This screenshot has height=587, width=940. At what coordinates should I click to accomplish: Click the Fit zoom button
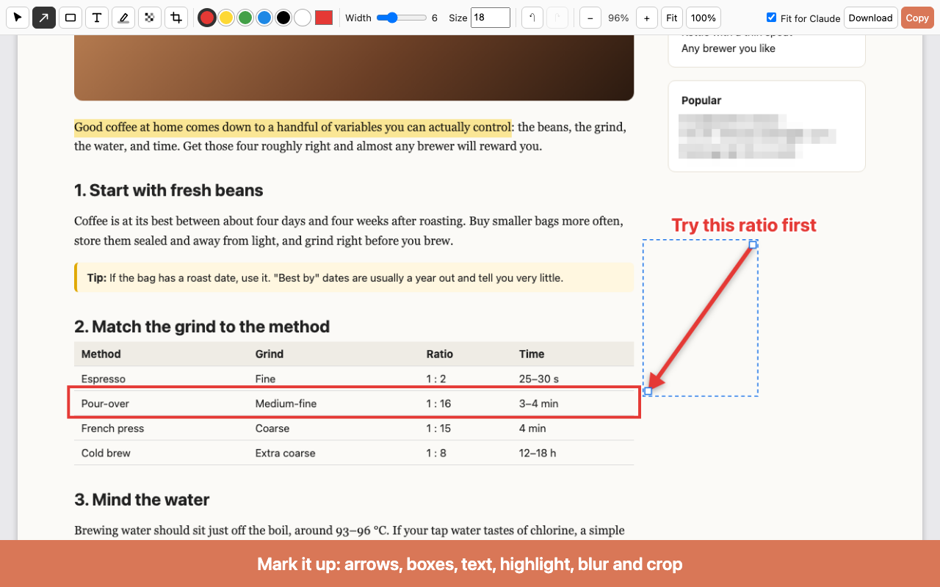[x=672, y=18]
